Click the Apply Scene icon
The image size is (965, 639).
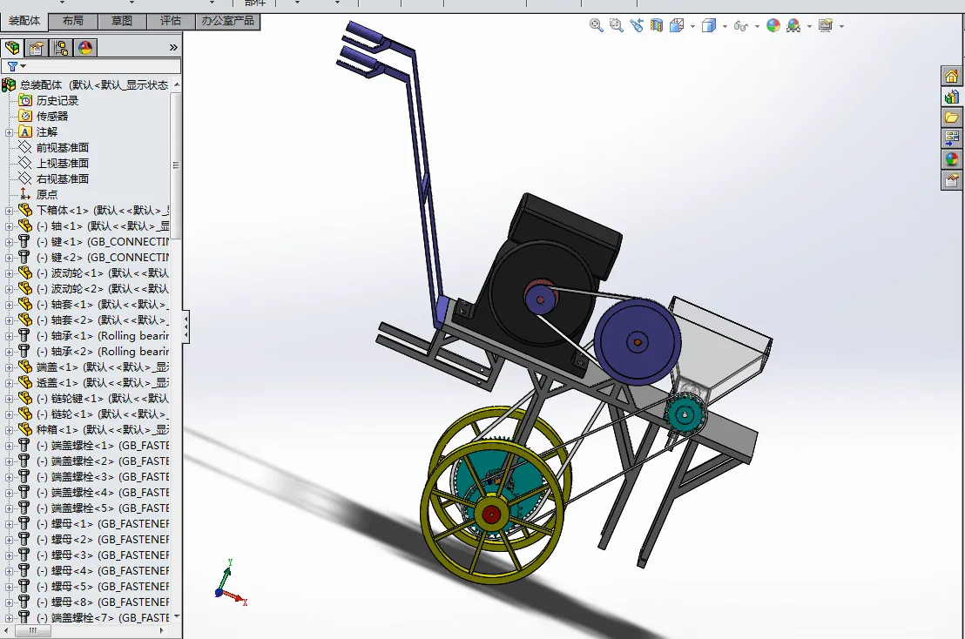coord(793,25)
